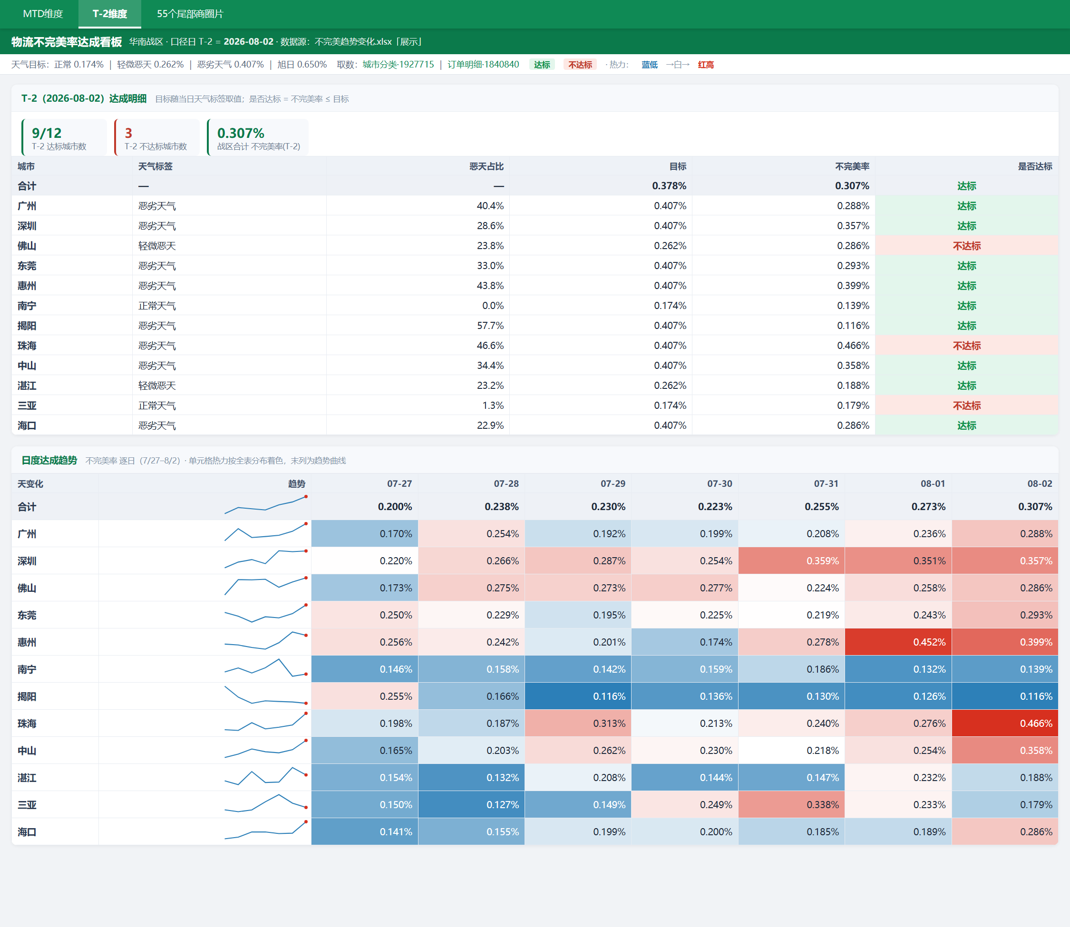Click the 9/12 T-2 达标城市数 card

[64, 137]
